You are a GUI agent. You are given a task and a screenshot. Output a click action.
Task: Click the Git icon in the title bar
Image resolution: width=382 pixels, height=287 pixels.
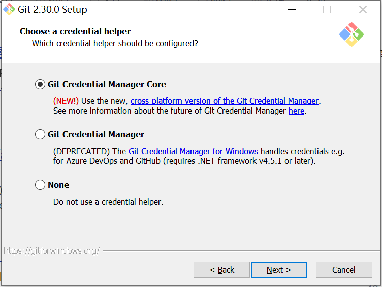coord(9,9)
